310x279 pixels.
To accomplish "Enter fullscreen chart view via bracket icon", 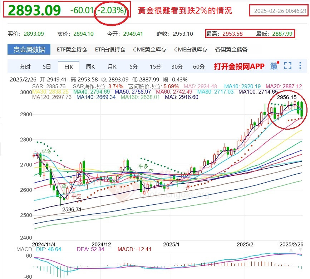I will (287, 66).
